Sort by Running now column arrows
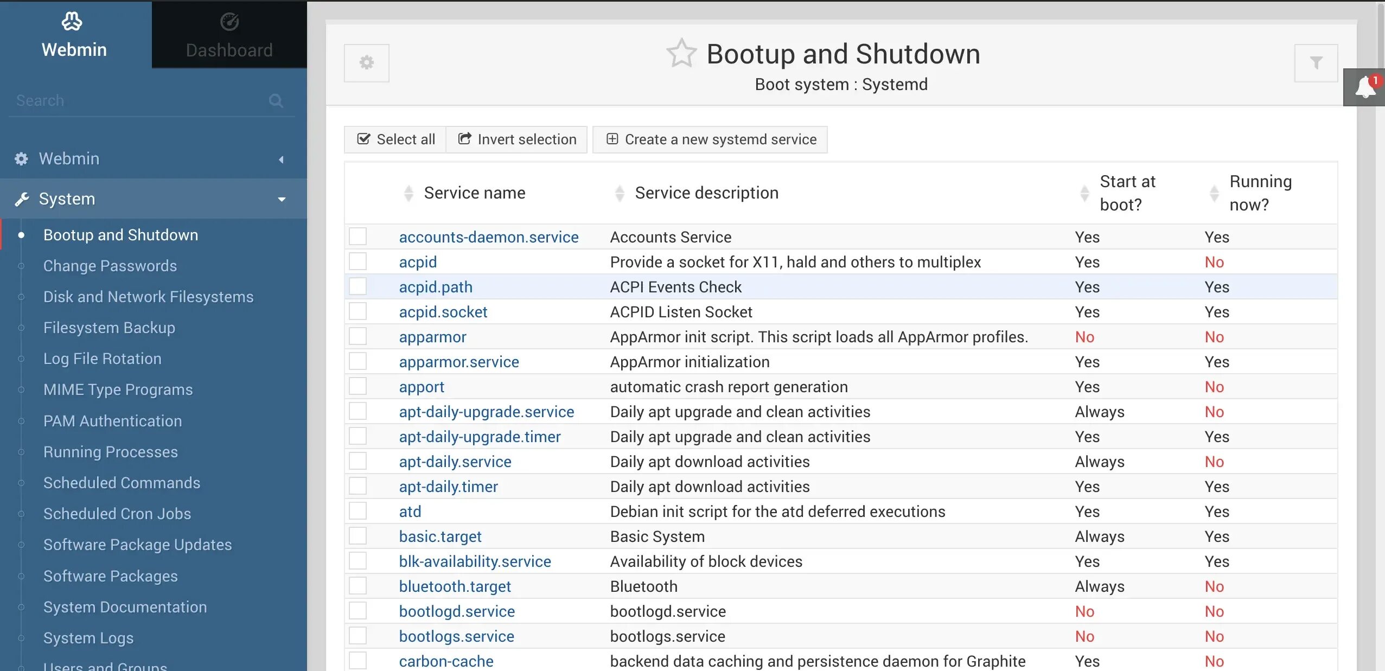The image size is (1385, 671). [1214, 193]
